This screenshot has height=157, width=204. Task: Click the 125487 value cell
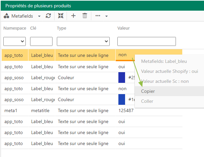(126, 110)
